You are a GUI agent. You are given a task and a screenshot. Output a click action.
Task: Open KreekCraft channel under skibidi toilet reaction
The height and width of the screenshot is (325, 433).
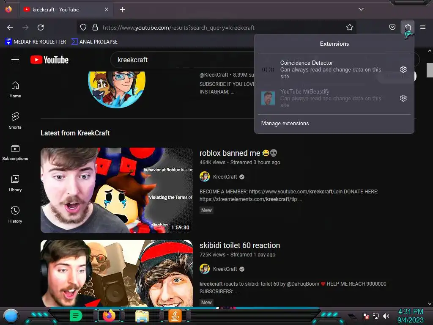tap(225, 269)
